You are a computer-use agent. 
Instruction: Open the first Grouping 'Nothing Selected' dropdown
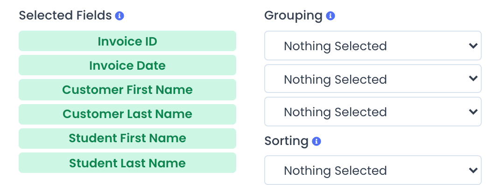point(373,46)
